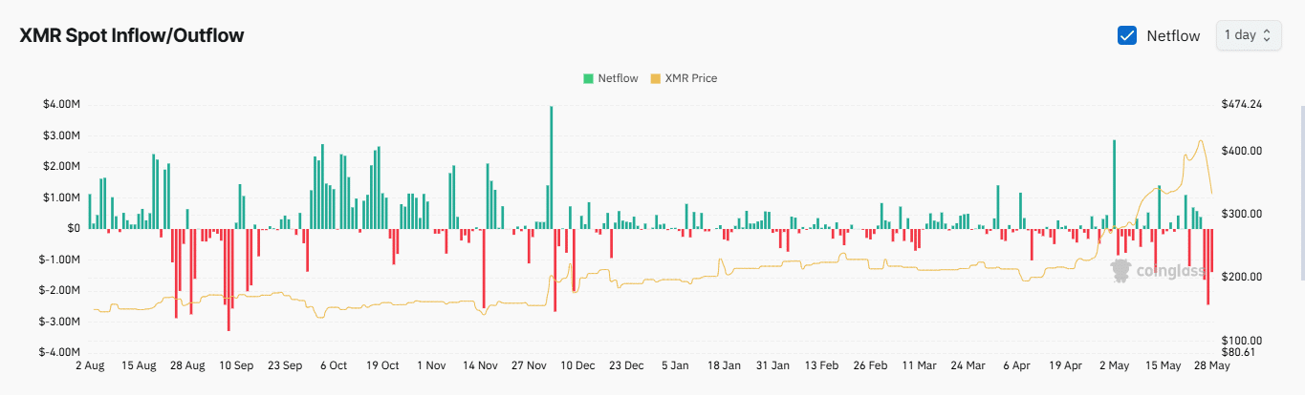Click the $474.24 label on the right axis
This screenshot has height=395, width=1305.
1241,104
